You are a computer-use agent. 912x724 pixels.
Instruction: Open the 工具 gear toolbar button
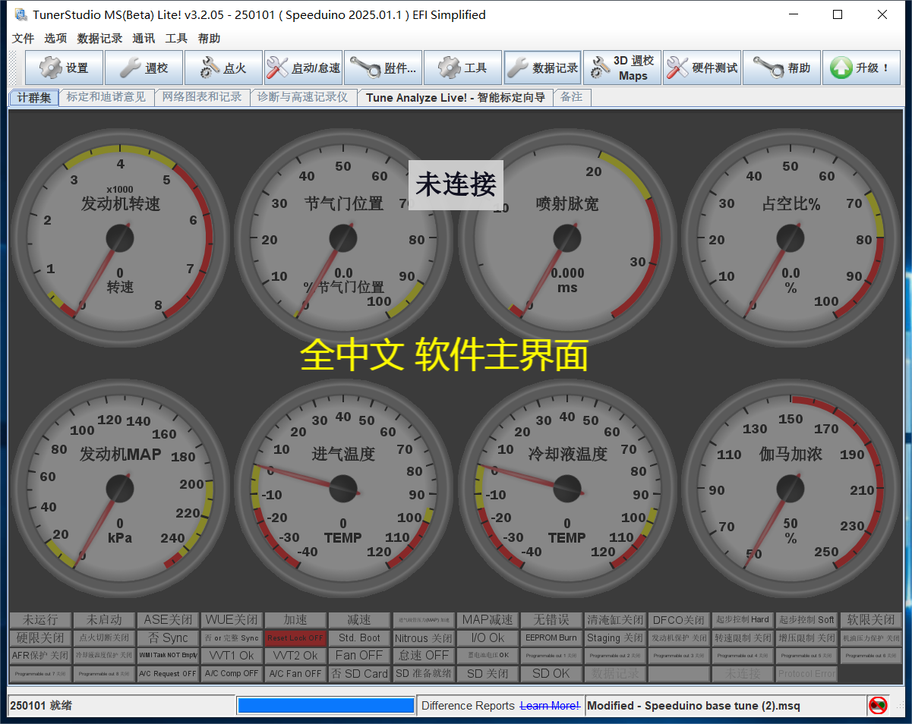pos(463,68)
